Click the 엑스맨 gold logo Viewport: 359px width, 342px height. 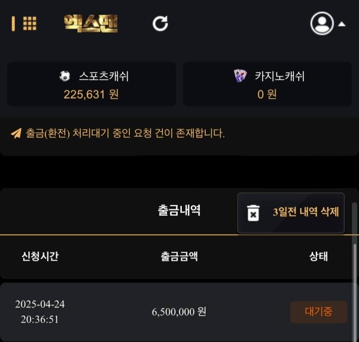[x=91, y=23]
